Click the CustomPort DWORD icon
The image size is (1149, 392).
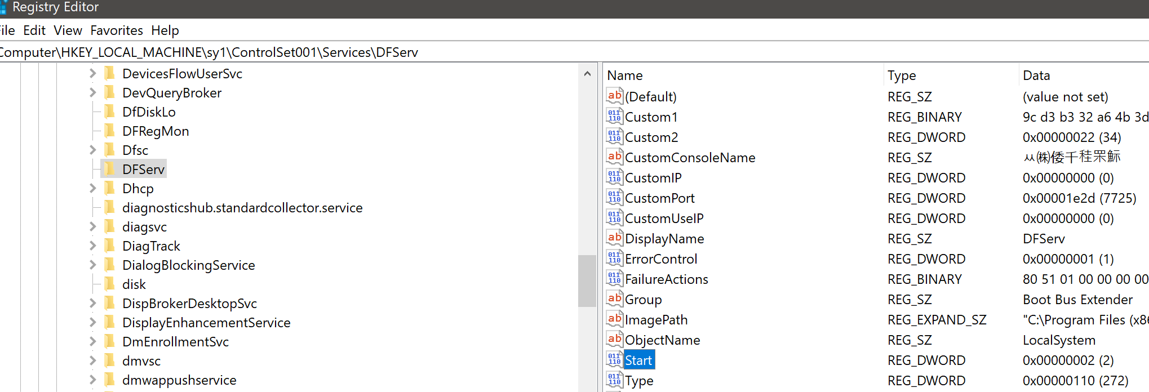coord(614,197)
